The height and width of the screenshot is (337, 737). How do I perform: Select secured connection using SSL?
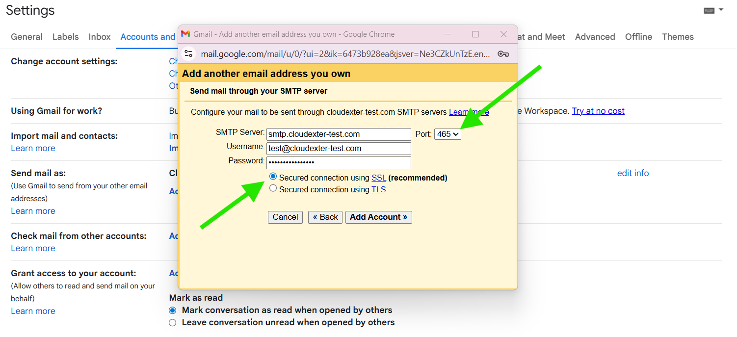[273, 177]
